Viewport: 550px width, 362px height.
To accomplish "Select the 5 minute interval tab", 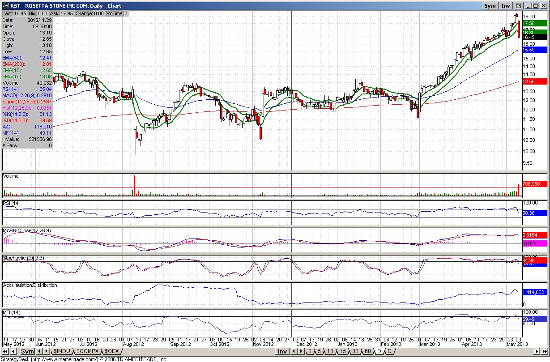I will tap(320, 352).
